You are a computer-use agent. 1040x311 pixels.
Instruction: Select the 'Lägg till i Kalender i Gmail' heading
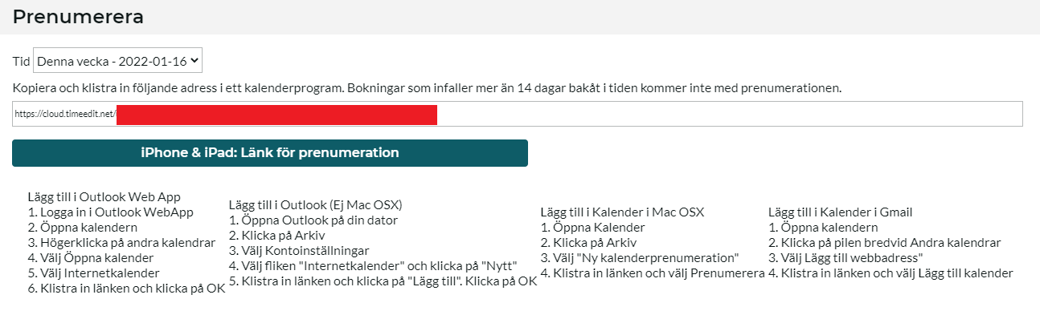click(840, 212)
